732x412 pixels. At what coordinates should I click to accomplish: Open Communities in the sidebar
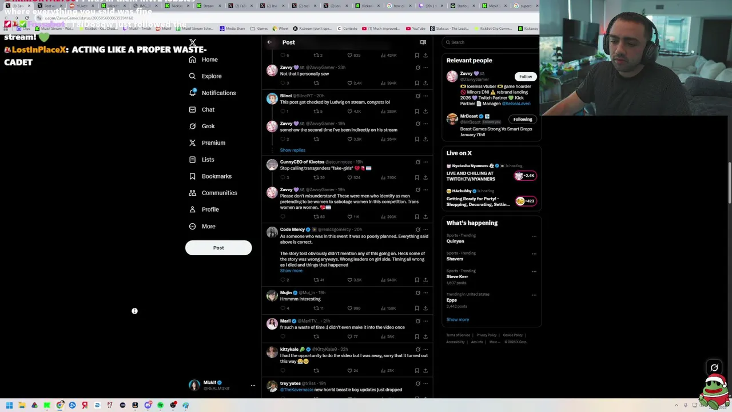(213, 193)
